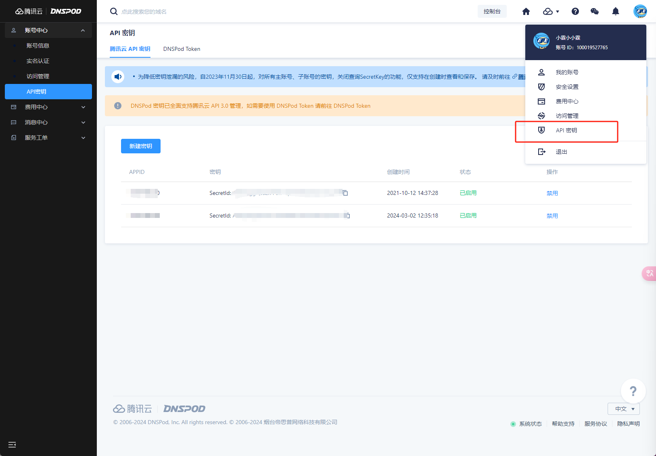The image size is (656, 456).
Task: Expand the 费用中心 sidebar section
Action: click(48, 107)
